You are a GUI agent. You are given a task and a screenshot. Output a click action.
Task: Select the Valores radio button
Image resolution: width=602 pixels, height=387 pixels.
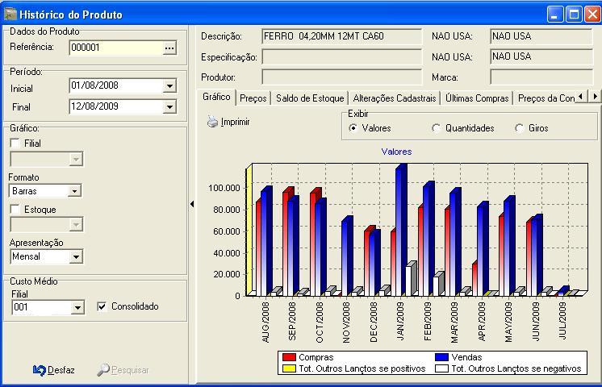(x=353, y=128)
